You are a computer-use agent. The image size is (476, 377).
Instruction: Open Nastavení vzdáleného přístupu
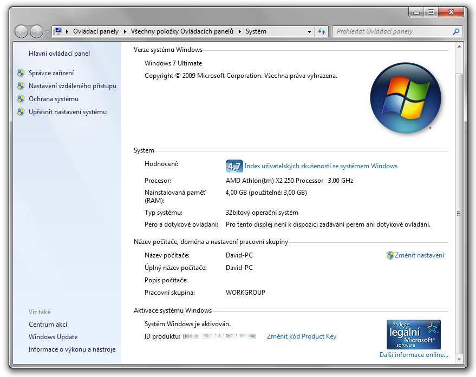coord(73,86)
